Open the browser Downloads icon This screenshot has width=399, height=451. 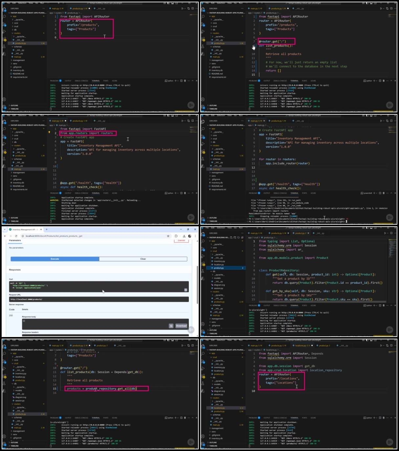[x=184, y=236]
